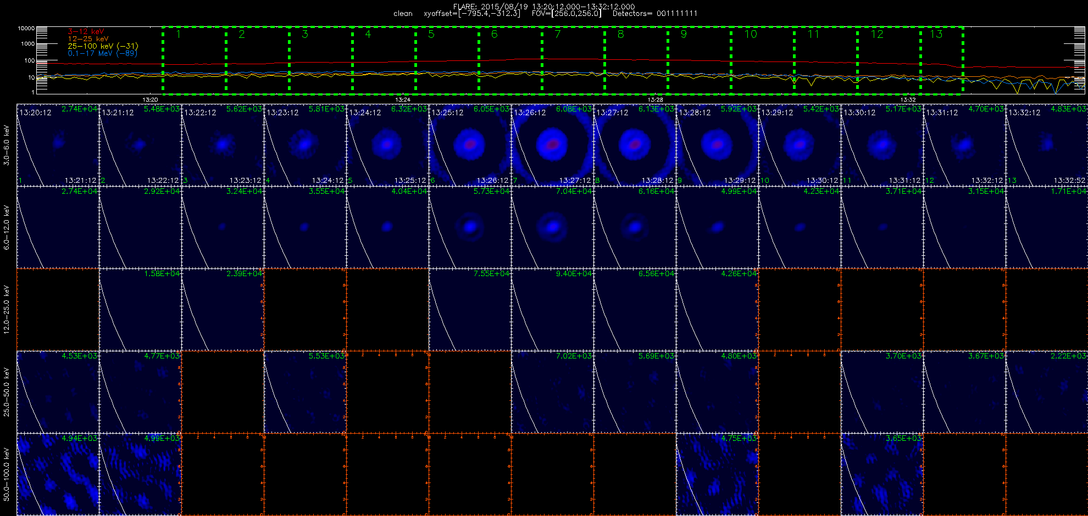Click the 13:24 tick label on lightcurve axis

tap(403, 99)
